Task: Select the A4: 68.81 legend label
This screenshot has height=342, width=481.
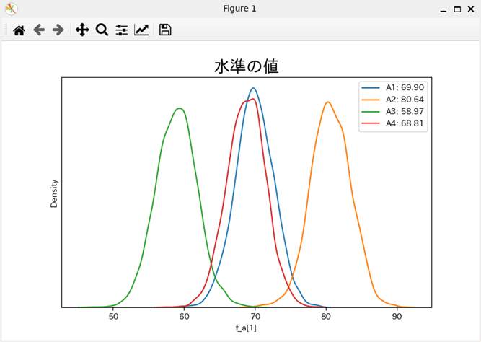Action: (405, 124)
